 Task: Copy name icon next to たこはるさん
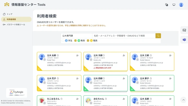click(61, 99)
